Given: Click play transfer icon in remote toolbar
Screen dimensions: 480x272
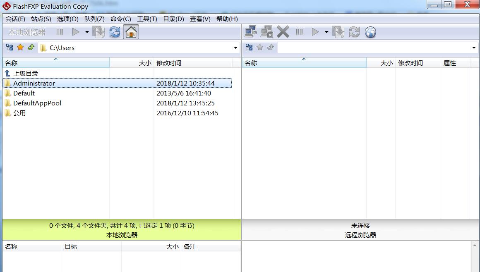Looking at the screenshot, I should (x=315, y=32).
